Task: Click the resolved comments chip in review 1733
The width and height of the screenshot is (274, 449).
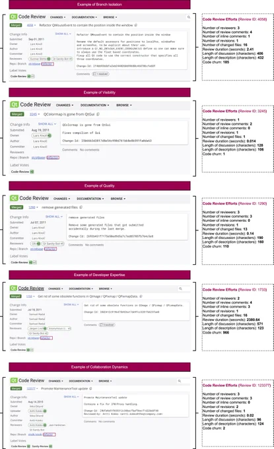Action: tap(106, 325)
